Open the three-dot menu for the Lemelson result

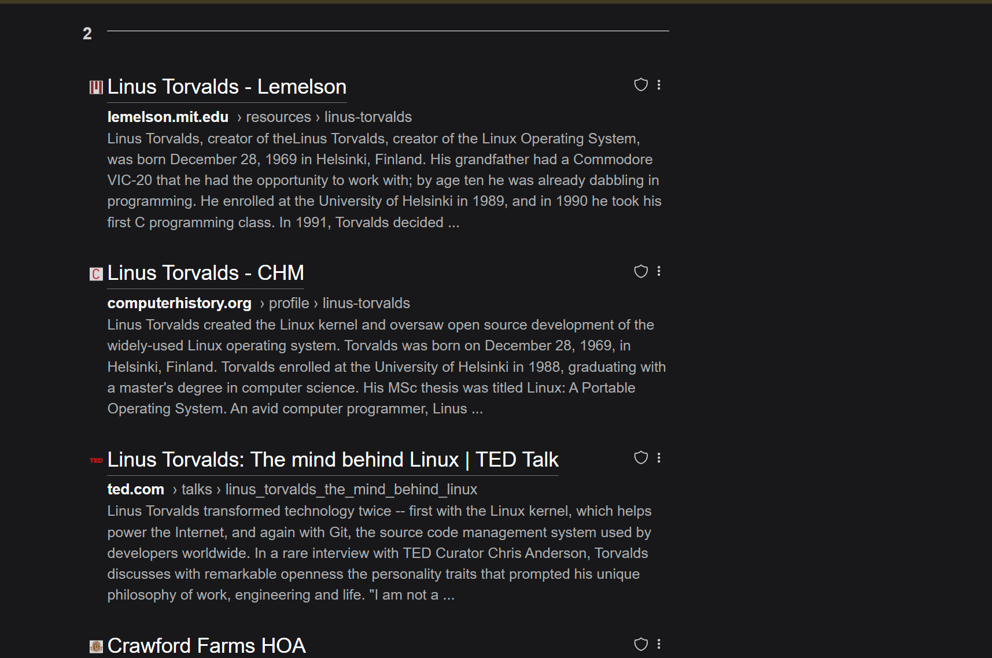[659, 85]
